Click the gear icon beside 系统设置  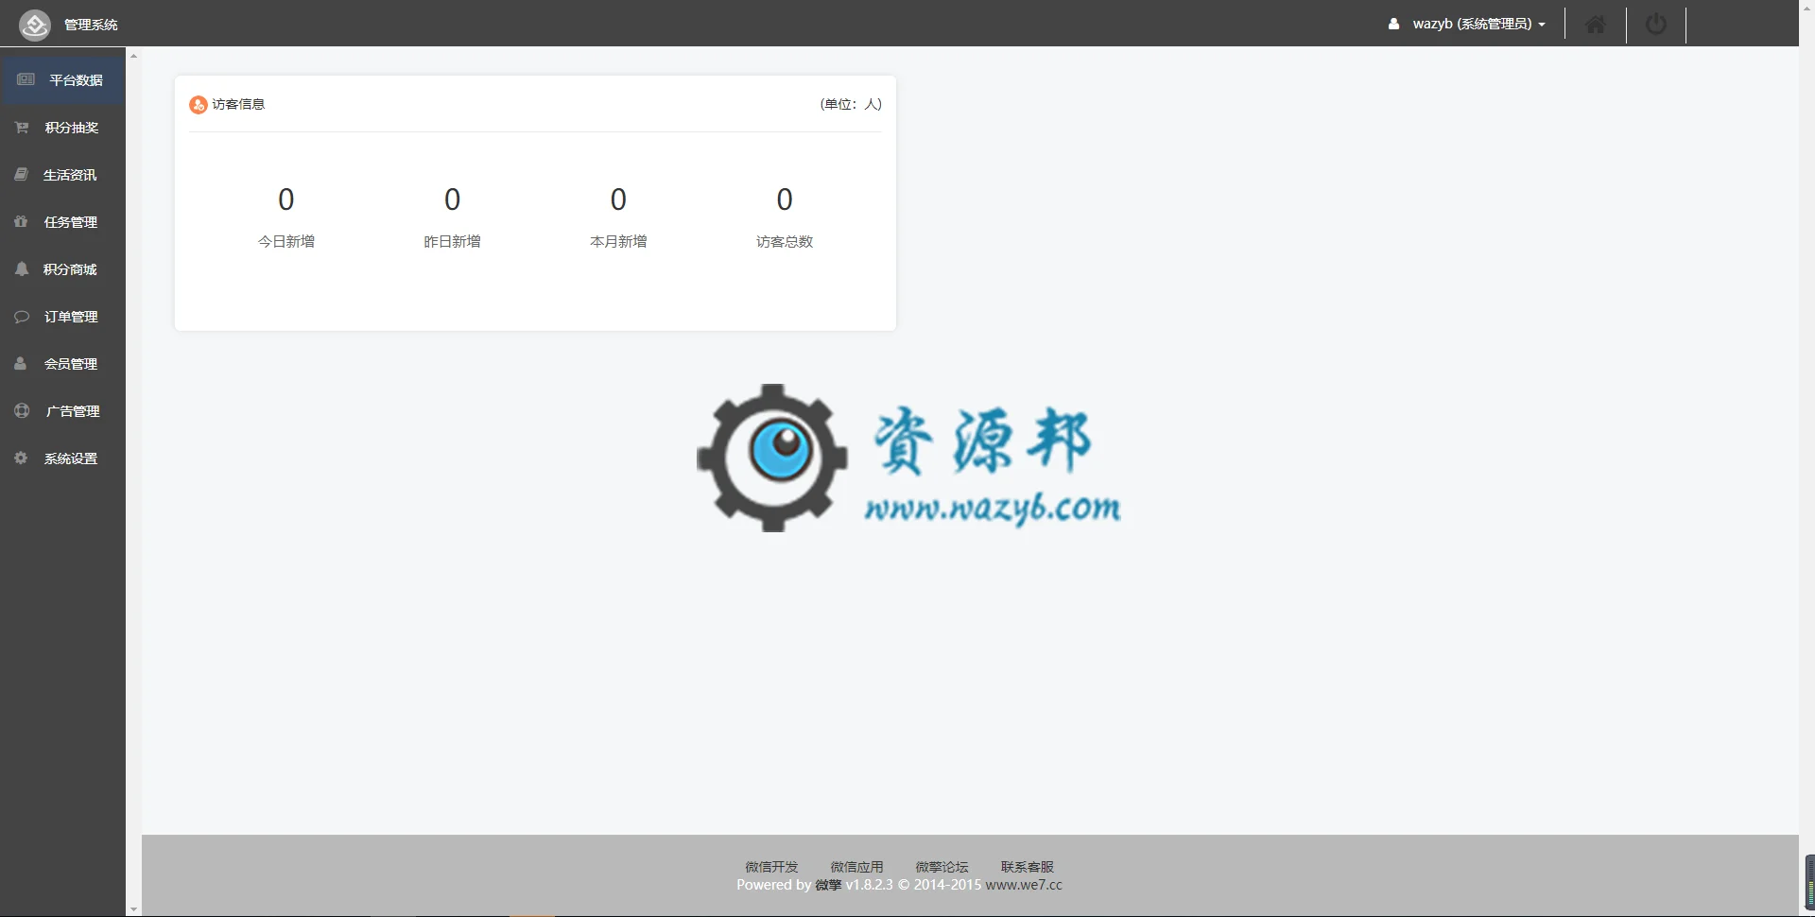tap(21, 458)
